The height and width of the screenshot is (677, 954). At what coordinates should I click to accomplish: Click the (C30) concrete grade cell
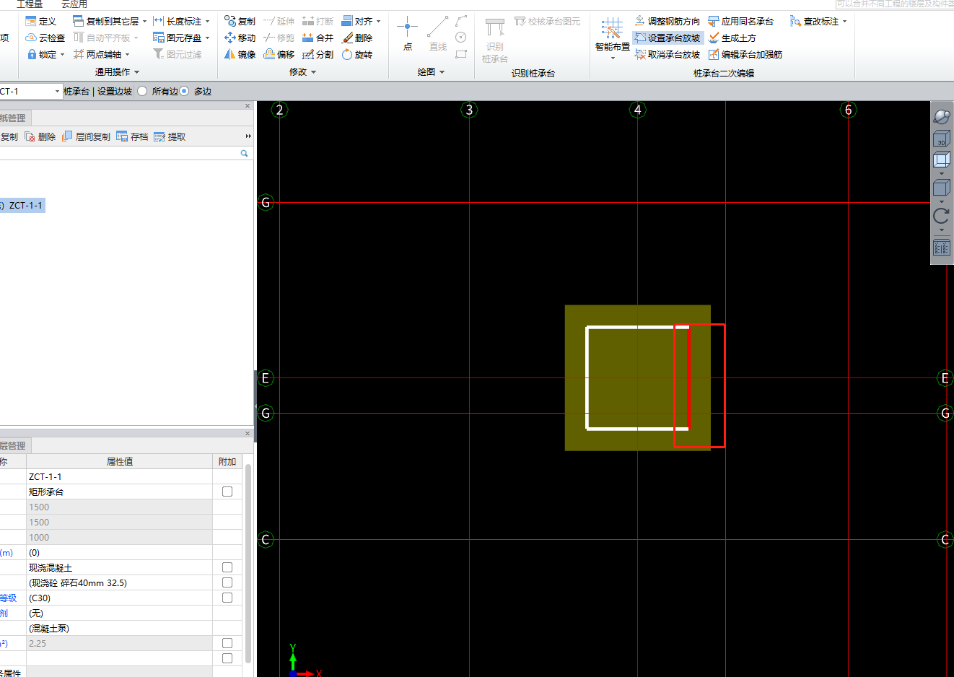click(x=119, y=598)
